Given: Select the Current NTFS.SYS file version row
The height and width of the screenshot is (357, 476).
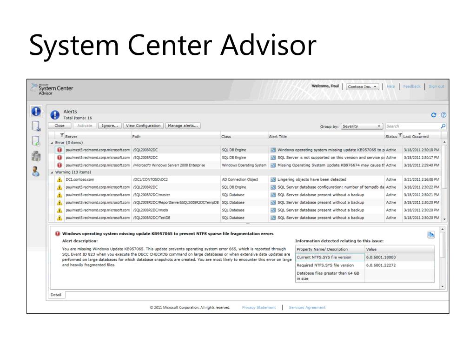Looking at the screenshot, I should pos(365,257).
